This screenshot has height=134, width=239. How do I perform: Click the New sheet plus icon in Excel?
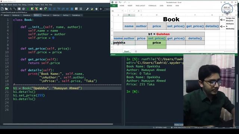136,51
